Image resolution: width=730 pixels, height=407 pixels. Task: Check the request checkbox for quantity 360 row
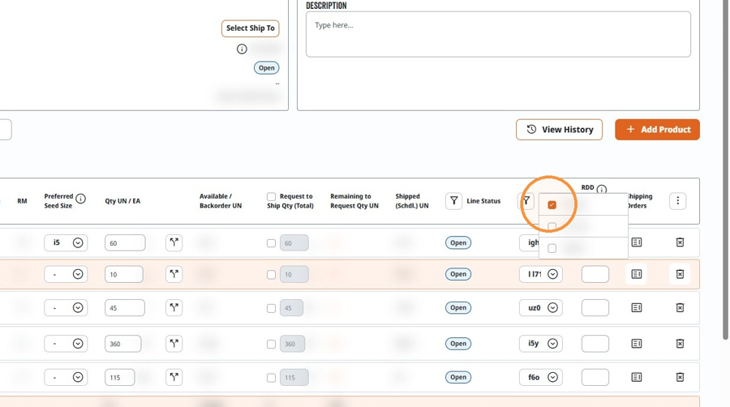[x=271, y=345]
